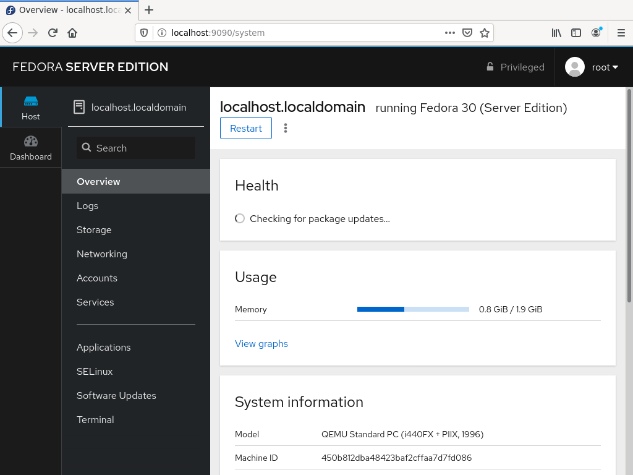
Task: Go back with the browser back arrow
Action: point(12,33)
